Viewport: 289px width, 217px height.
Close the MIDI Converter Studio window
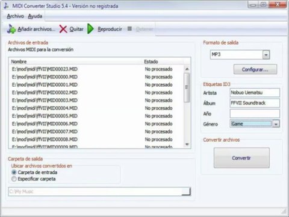278,5
